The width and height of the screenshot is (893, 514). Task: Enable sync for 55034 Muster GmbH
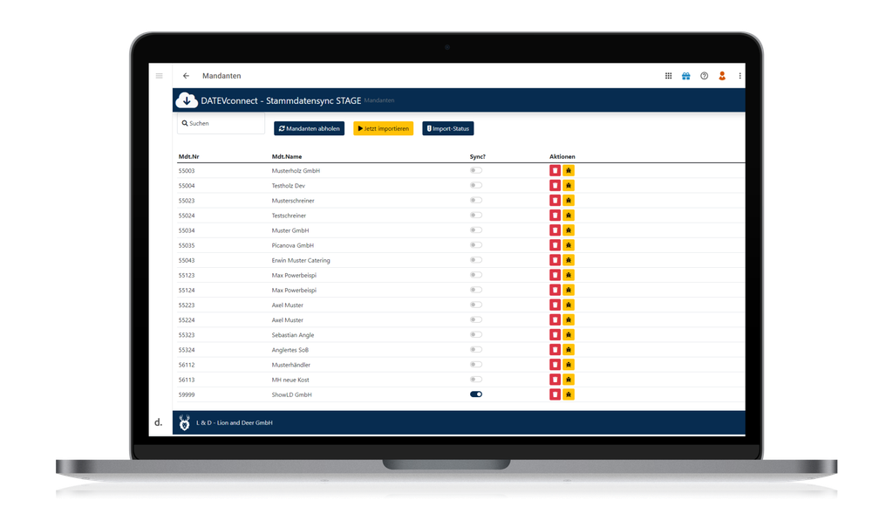point(476,230)
